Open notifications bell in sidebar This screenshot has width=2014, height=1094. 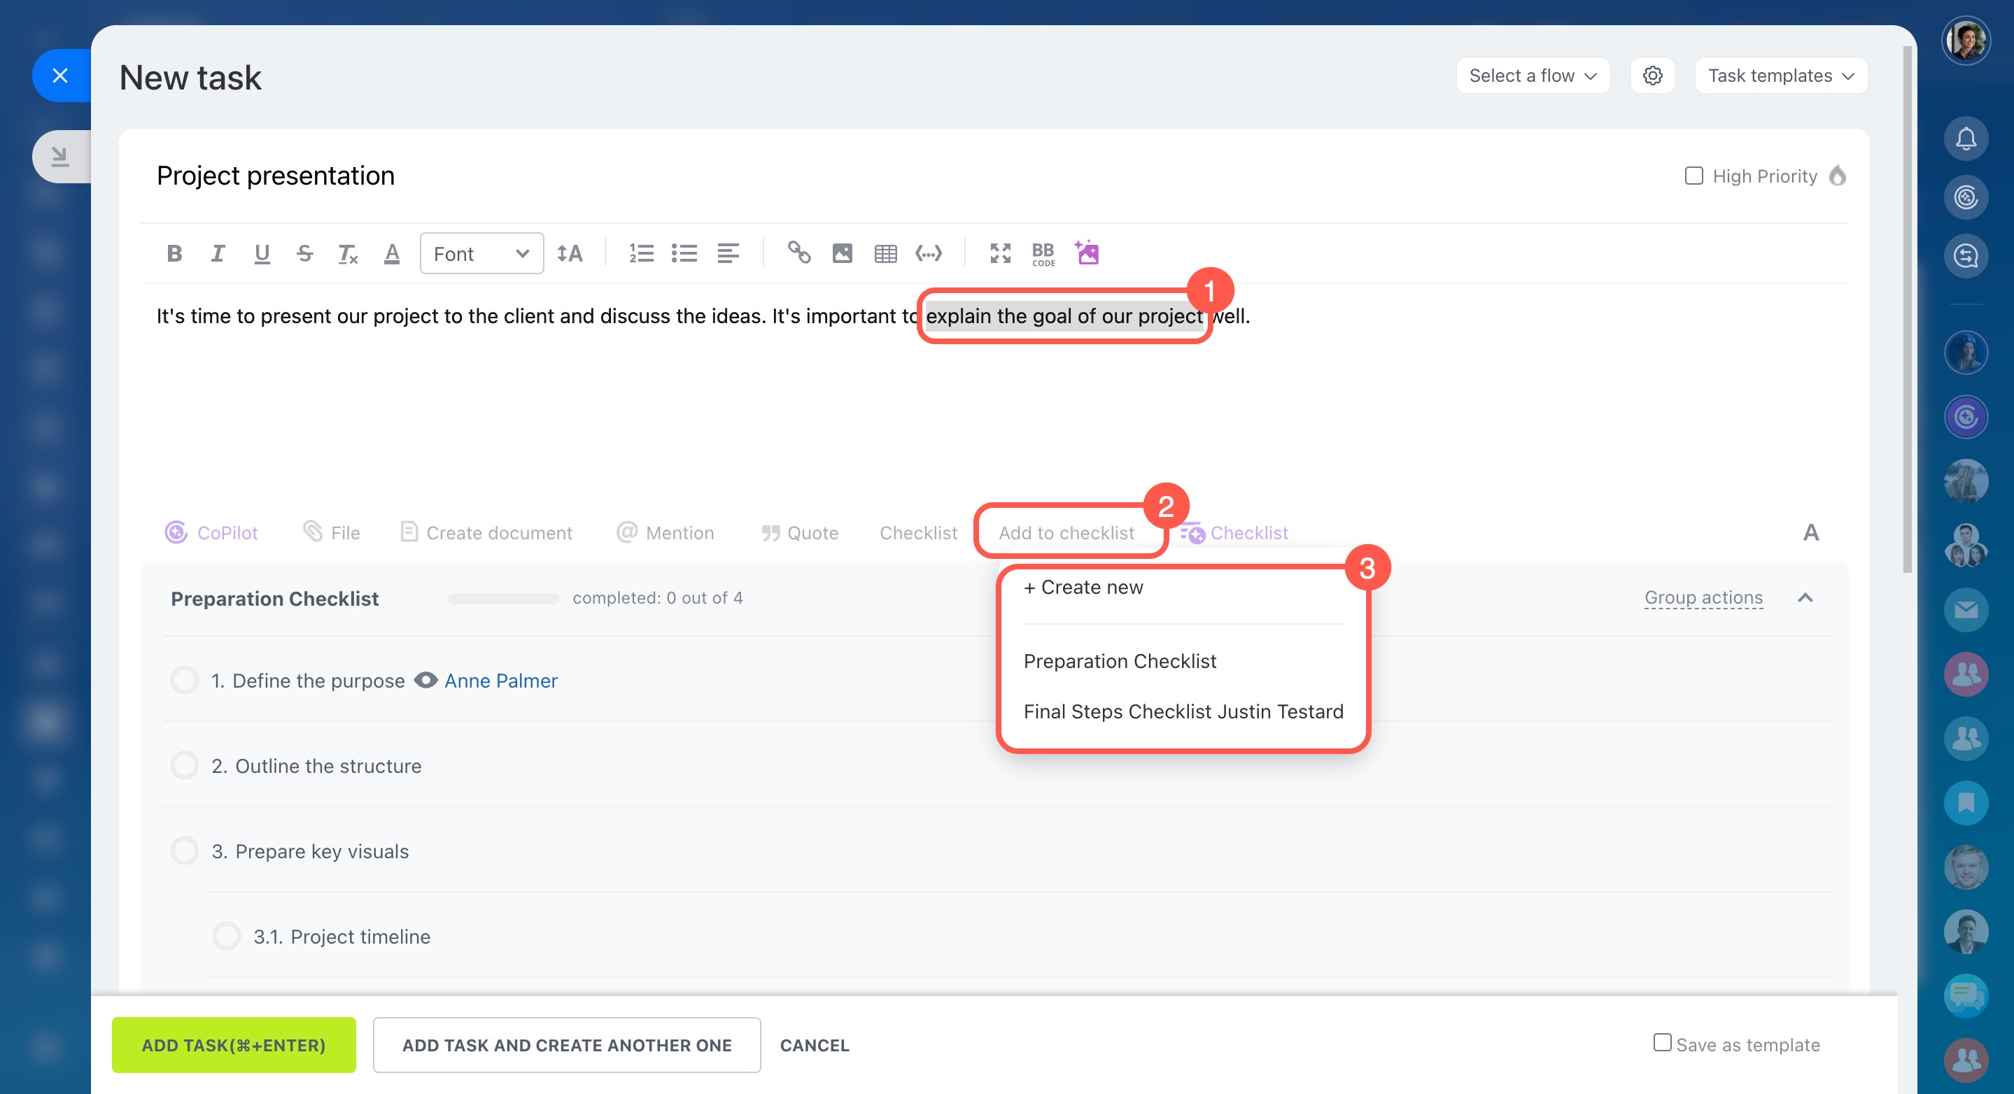click(x=1966, y=139)
